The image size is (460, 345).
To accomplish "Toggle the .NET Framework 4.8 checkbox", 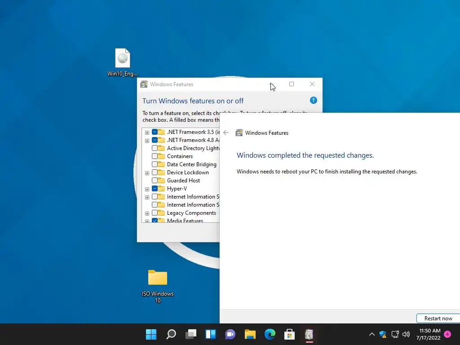I will 155,140.
